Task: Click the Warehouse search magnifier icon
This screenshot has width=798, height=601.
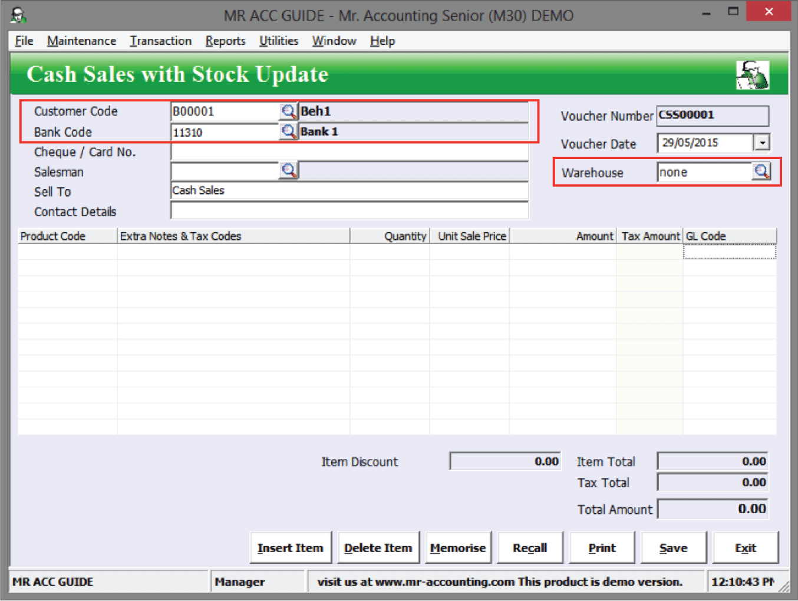Action: pyautogui.click(x=761, y=172)
